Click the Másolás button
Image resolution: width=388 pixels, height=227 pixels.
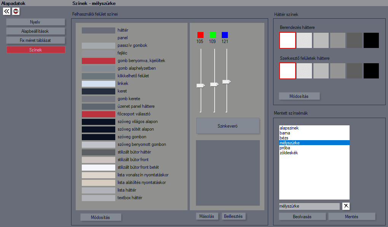click(x=207, y=216)
